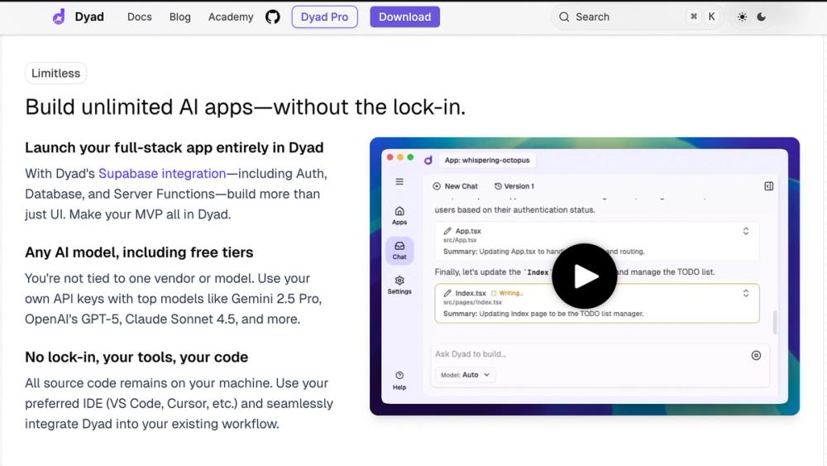Click the 'Build unlimited AI apps' headline
Screen dimensions: 827x466
pyautogui.click(x=246, y=107)
